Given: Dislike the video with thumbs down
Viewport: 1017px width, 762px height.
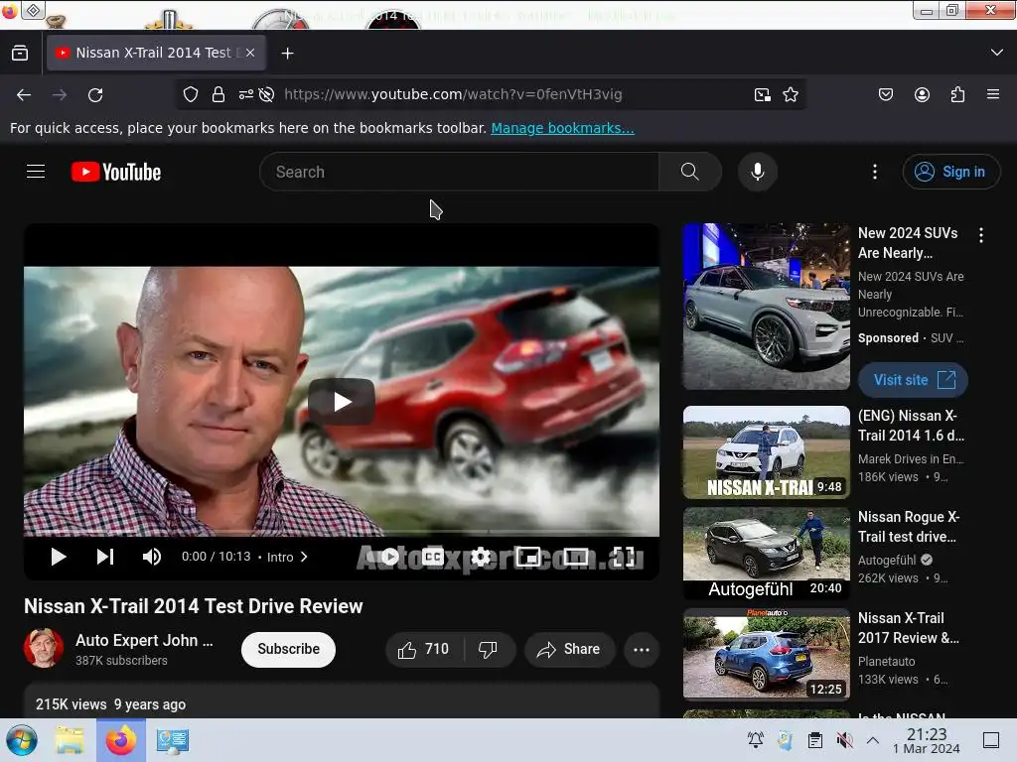Looking at the screenshot, I should click(x=489, y=649).
